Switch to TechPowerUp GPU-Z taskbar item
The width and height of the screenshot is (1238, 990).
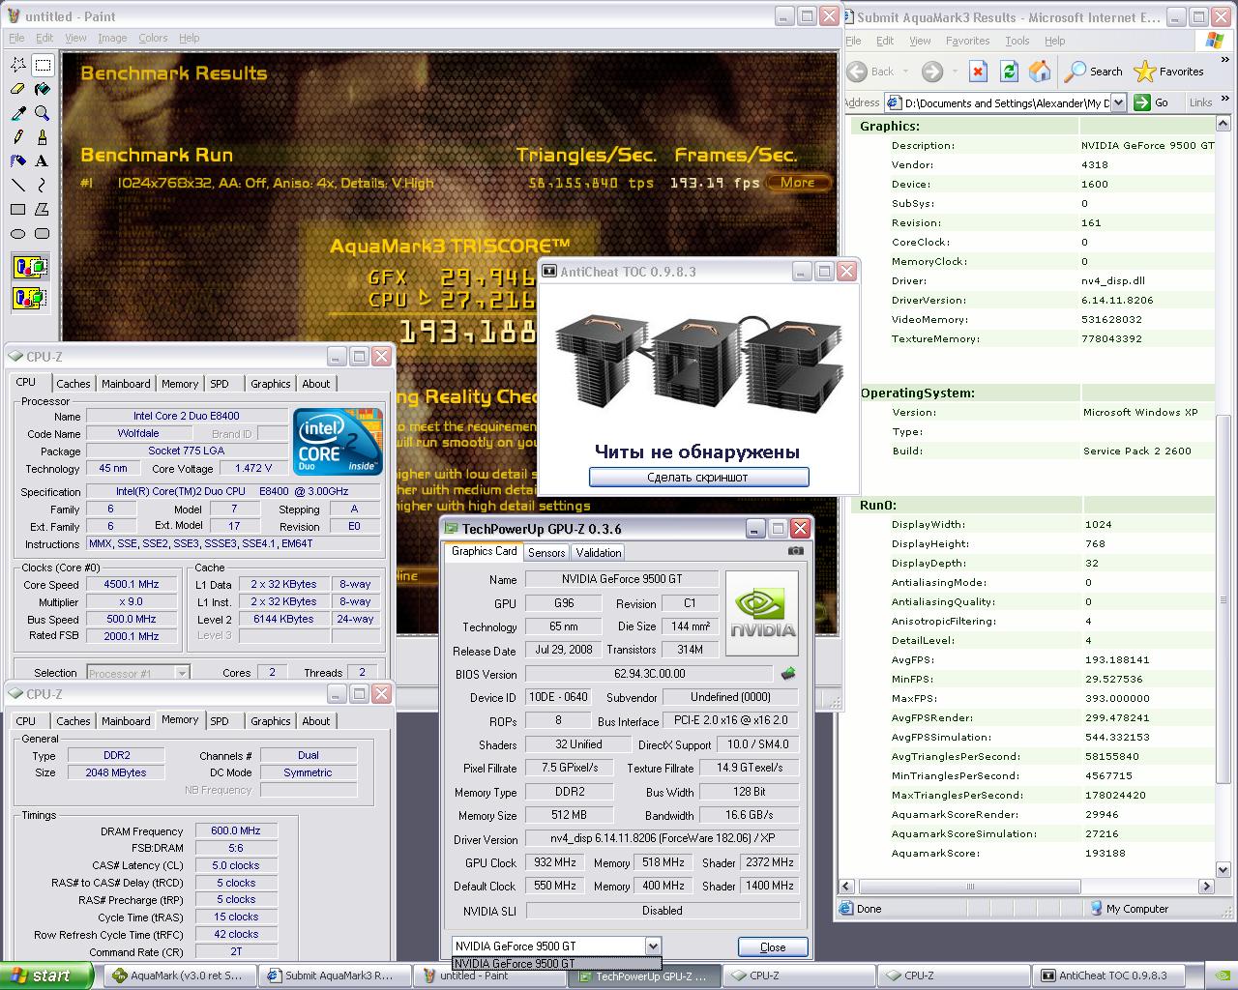644,975
